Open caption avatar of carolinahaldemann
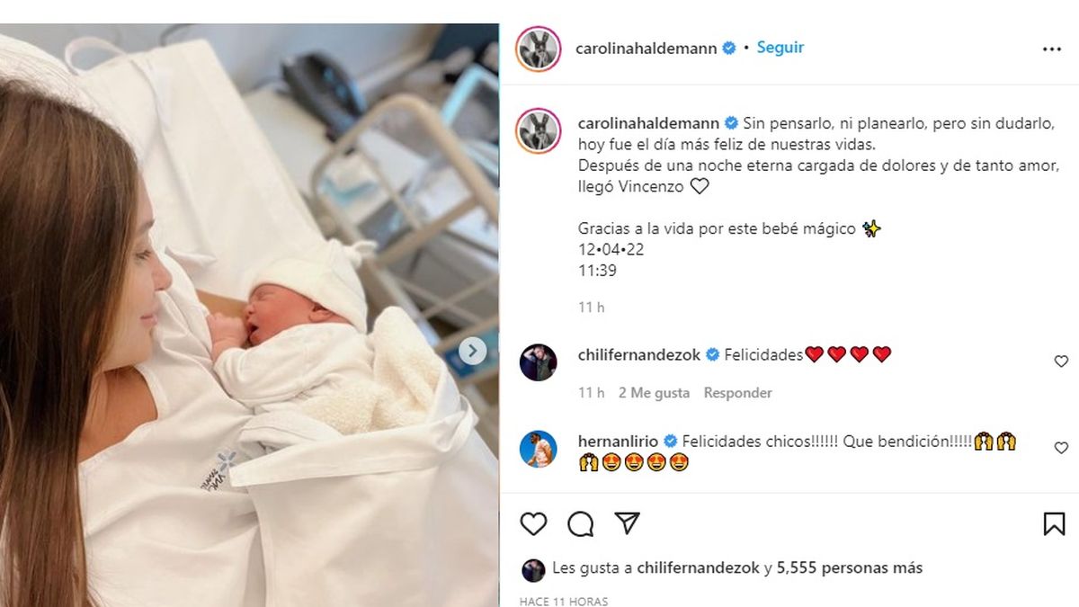1079x607 pixels. click(539, 131)
